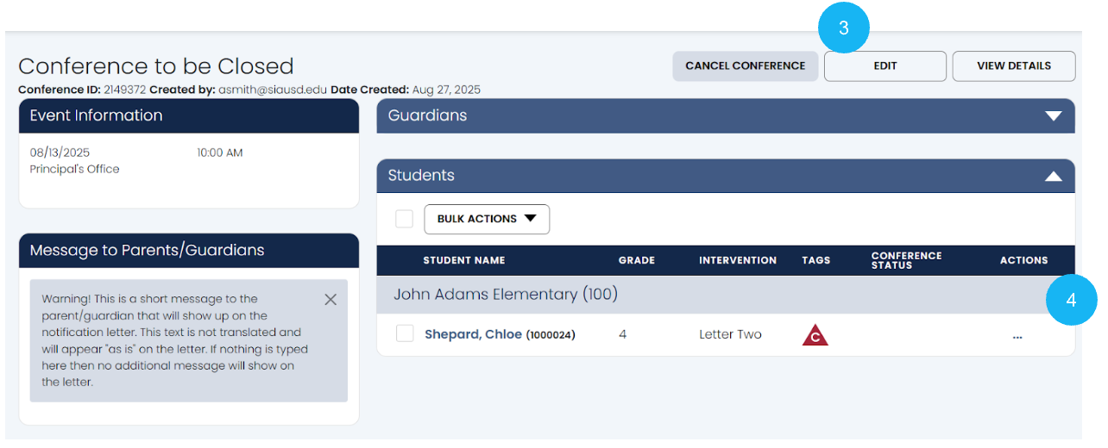
Task: Open the Bulk Actions dropdown
Action: click(487, 219)
